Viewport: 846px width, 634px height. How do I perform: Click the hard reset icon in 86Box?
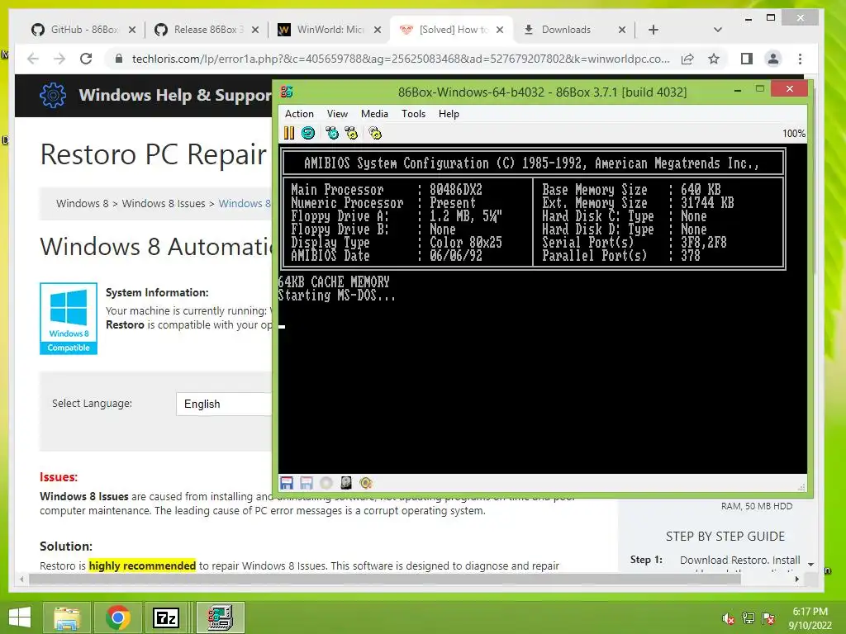(308, 133)
